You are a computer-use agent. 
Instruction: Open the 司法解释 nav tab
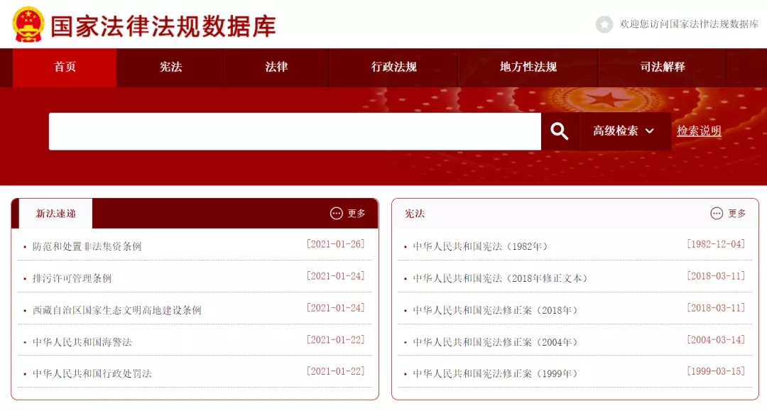(x=663, y=67)
